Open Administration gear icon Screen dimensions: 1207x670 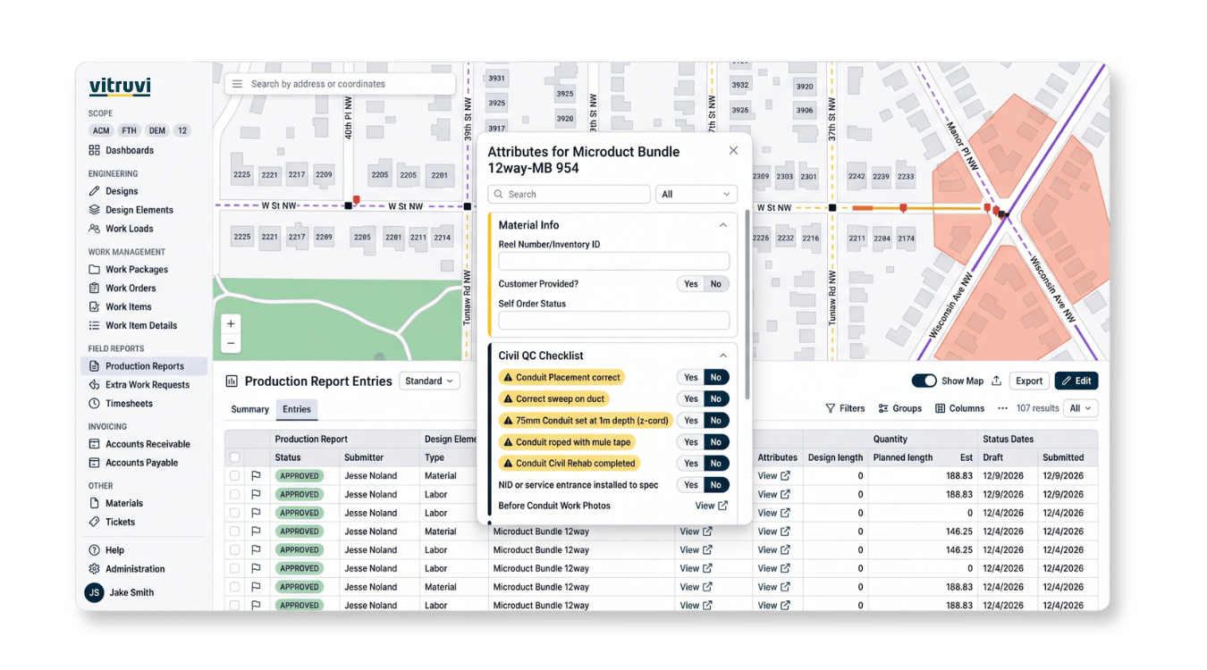[94, 569]
